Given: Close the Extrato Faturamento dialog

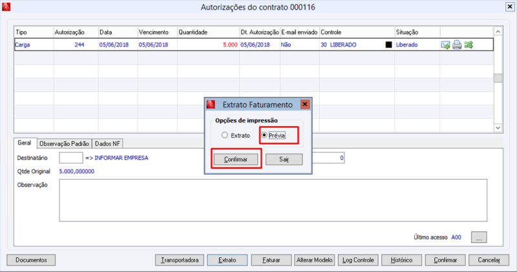Looking at the screenshot, I should pyautogui.click(x=305, y=105).
